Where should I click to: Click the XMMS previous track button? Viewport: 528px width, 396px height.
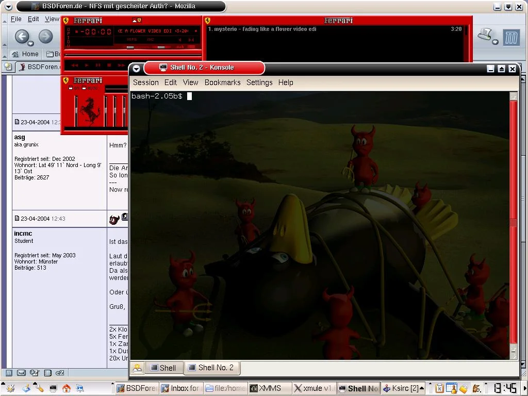75,65
